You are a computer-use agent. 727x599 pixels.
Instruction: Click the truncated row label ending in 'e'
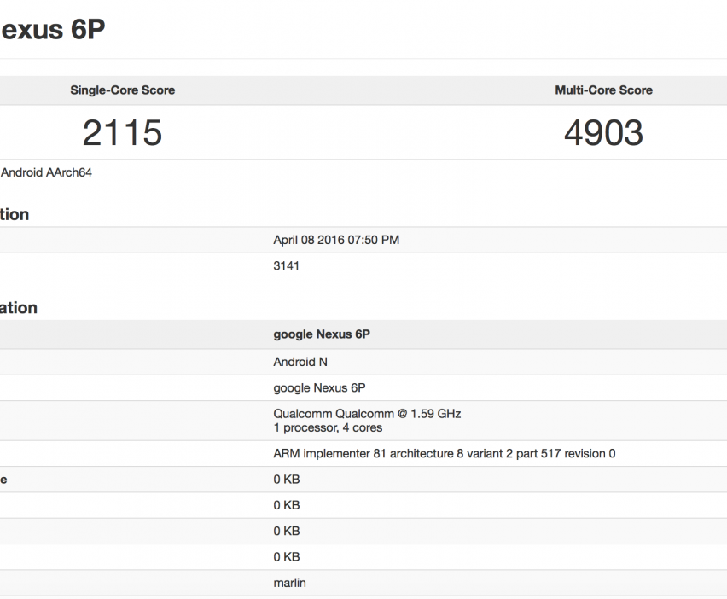[4, 480]
